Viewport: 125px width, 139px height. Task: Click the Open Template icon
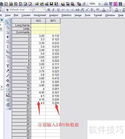point(42,4)
